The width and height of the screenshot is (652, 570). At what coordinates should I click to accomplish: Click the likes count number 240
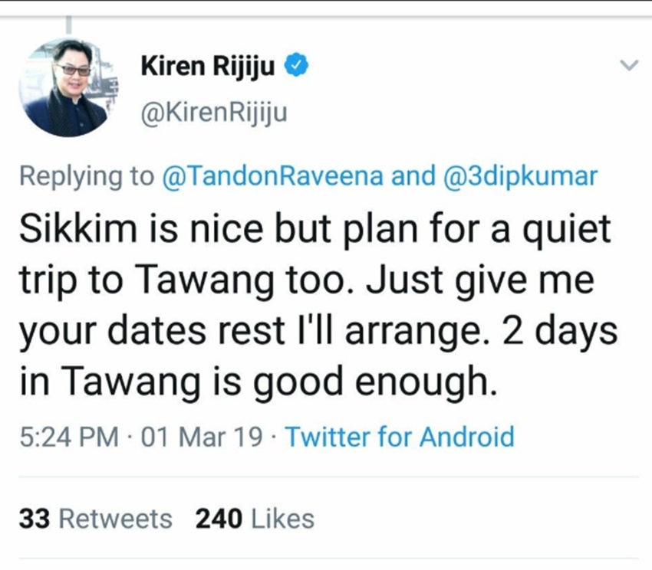(x=219, y=519)
